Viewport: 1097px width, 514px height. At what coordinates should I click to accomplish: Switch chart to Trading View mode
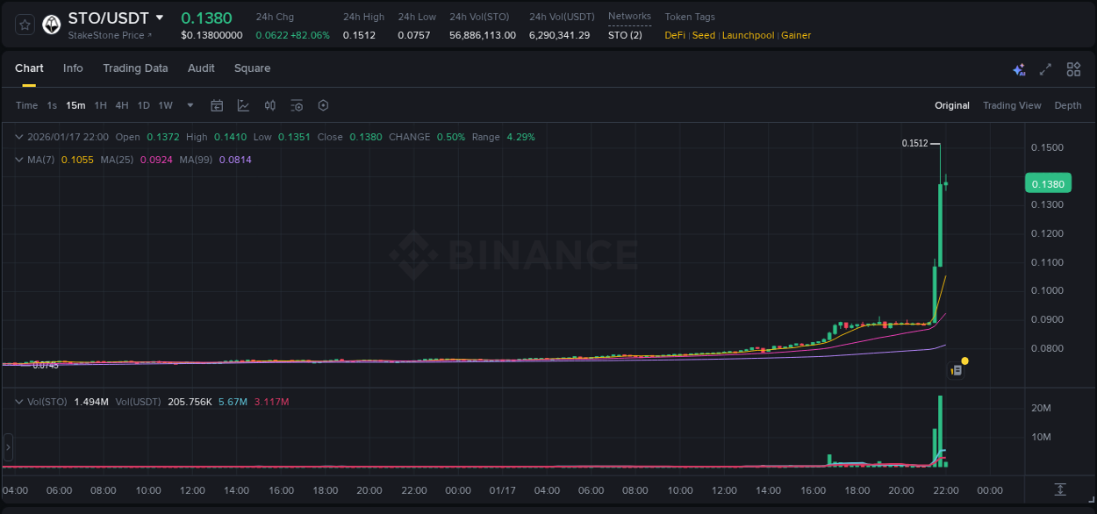(x=1012, y=105)
